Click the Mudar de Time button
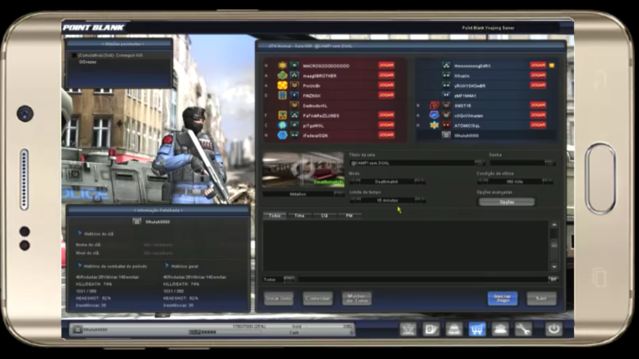Screen dimensions: 639x359 (356, 298)
